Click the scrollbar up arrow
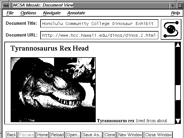184x138 pixels. [178, 45]
